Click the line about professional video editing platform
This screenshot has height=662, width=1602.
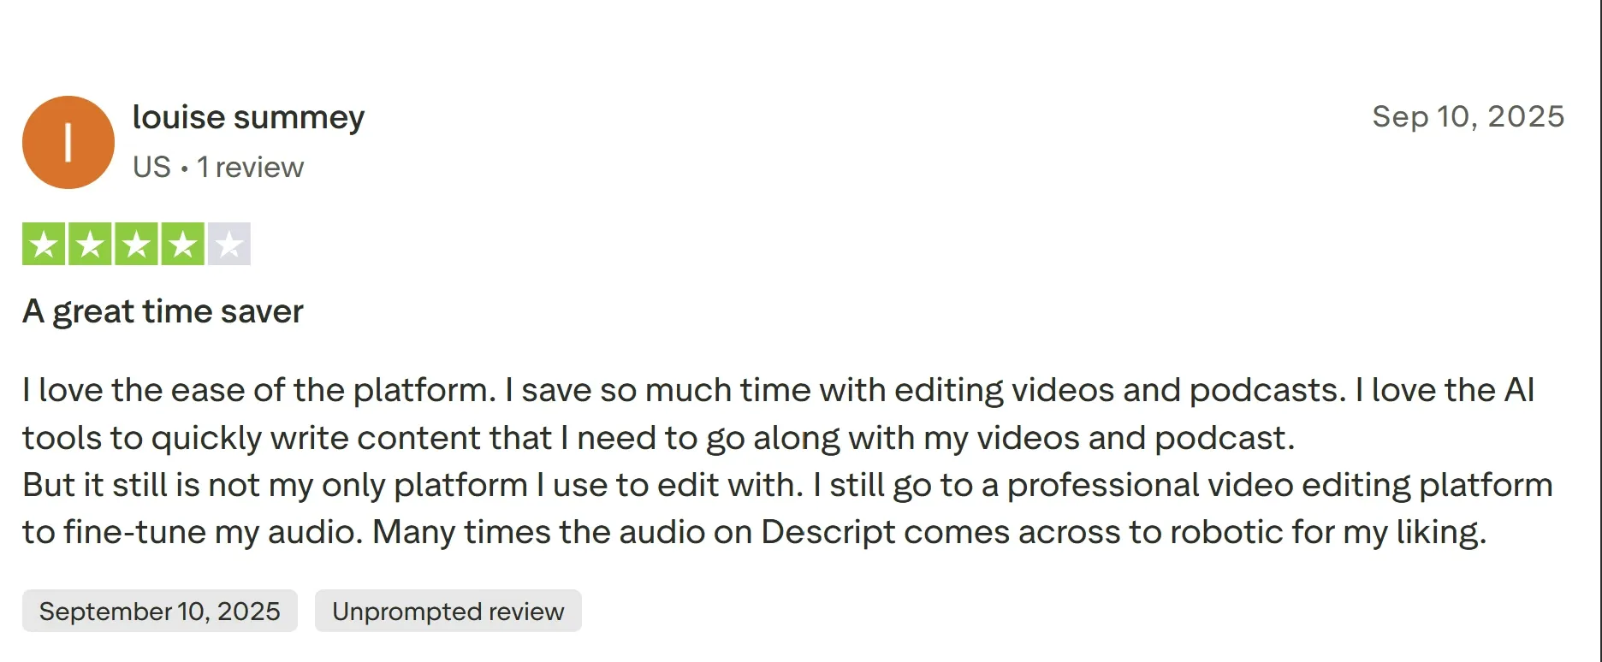[787, 485]
